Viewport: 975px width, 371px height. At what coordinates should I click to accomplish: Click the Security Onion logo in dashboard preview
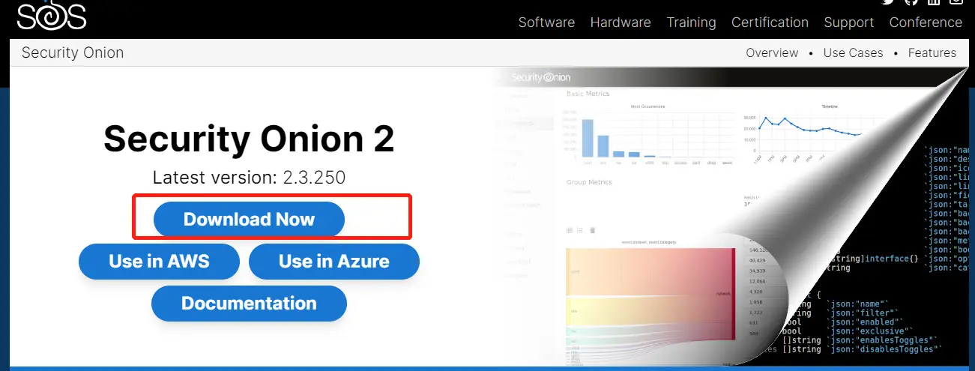[x=541, y=77]
